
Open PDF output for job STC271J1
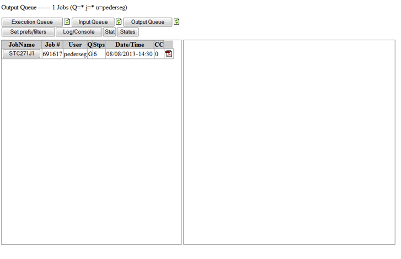pyautogui.click(x=169, y=54)
